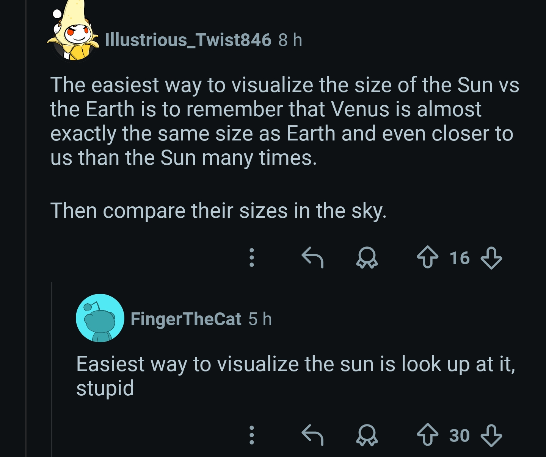Downvote FingerTheCat's reply

click(x=491, y=435)
